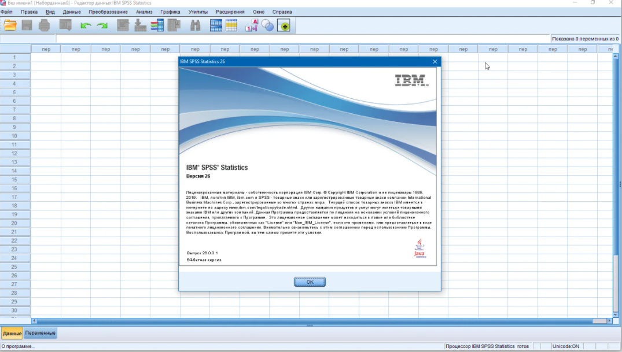Viewport: 622px width, 352px height.
Task: Close the IBM SPSS Statistics 26 dialog
Action: [x=435, y=61]
